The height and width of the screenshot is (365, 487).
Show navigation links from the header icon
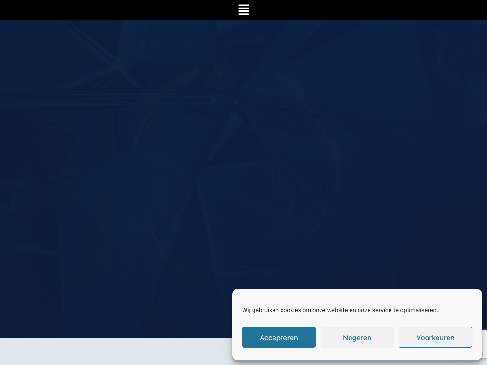click(x=243, y=10)
